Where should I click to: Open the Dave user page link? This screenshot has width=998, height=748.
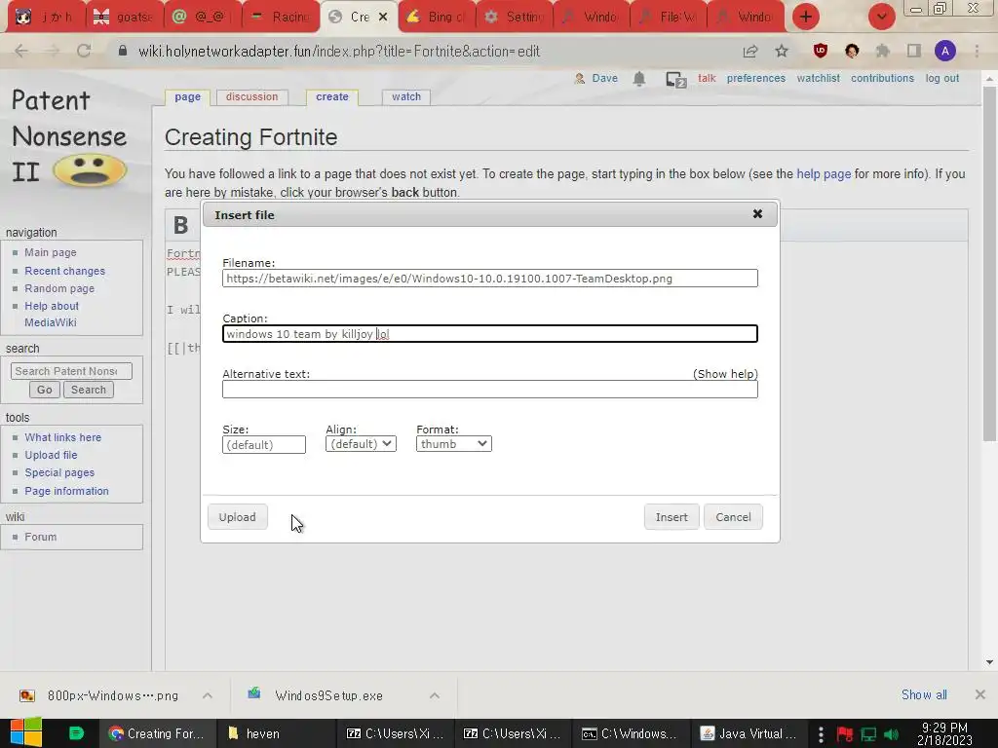(604, 78)
